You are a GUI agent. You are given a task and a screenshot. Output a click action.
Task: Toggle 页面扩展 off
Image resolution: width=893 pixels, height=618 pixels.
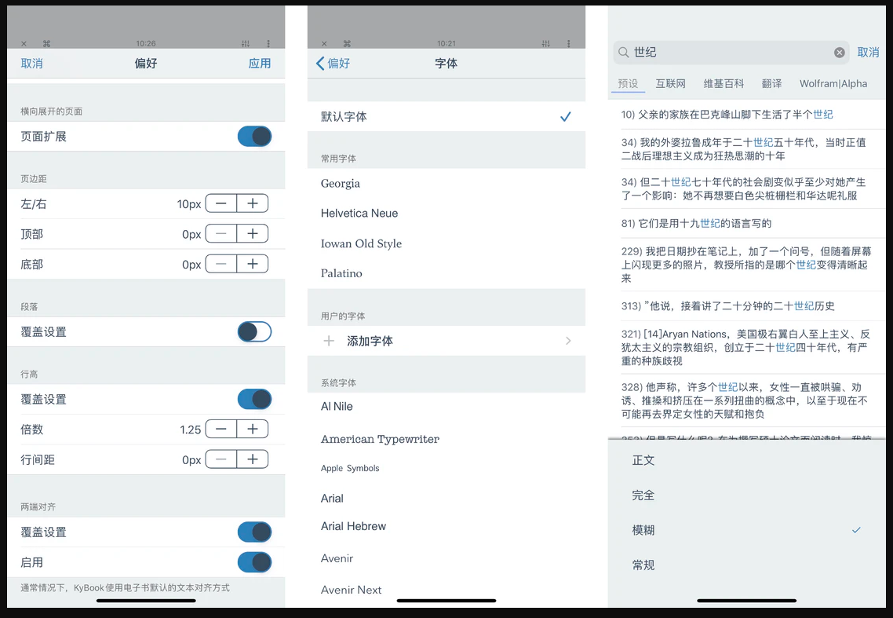point(253,136)
